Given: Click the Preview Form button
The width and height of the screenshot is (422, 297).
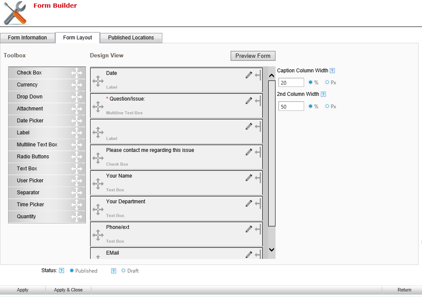Looking at the screenshot, I should click(253, 56).
